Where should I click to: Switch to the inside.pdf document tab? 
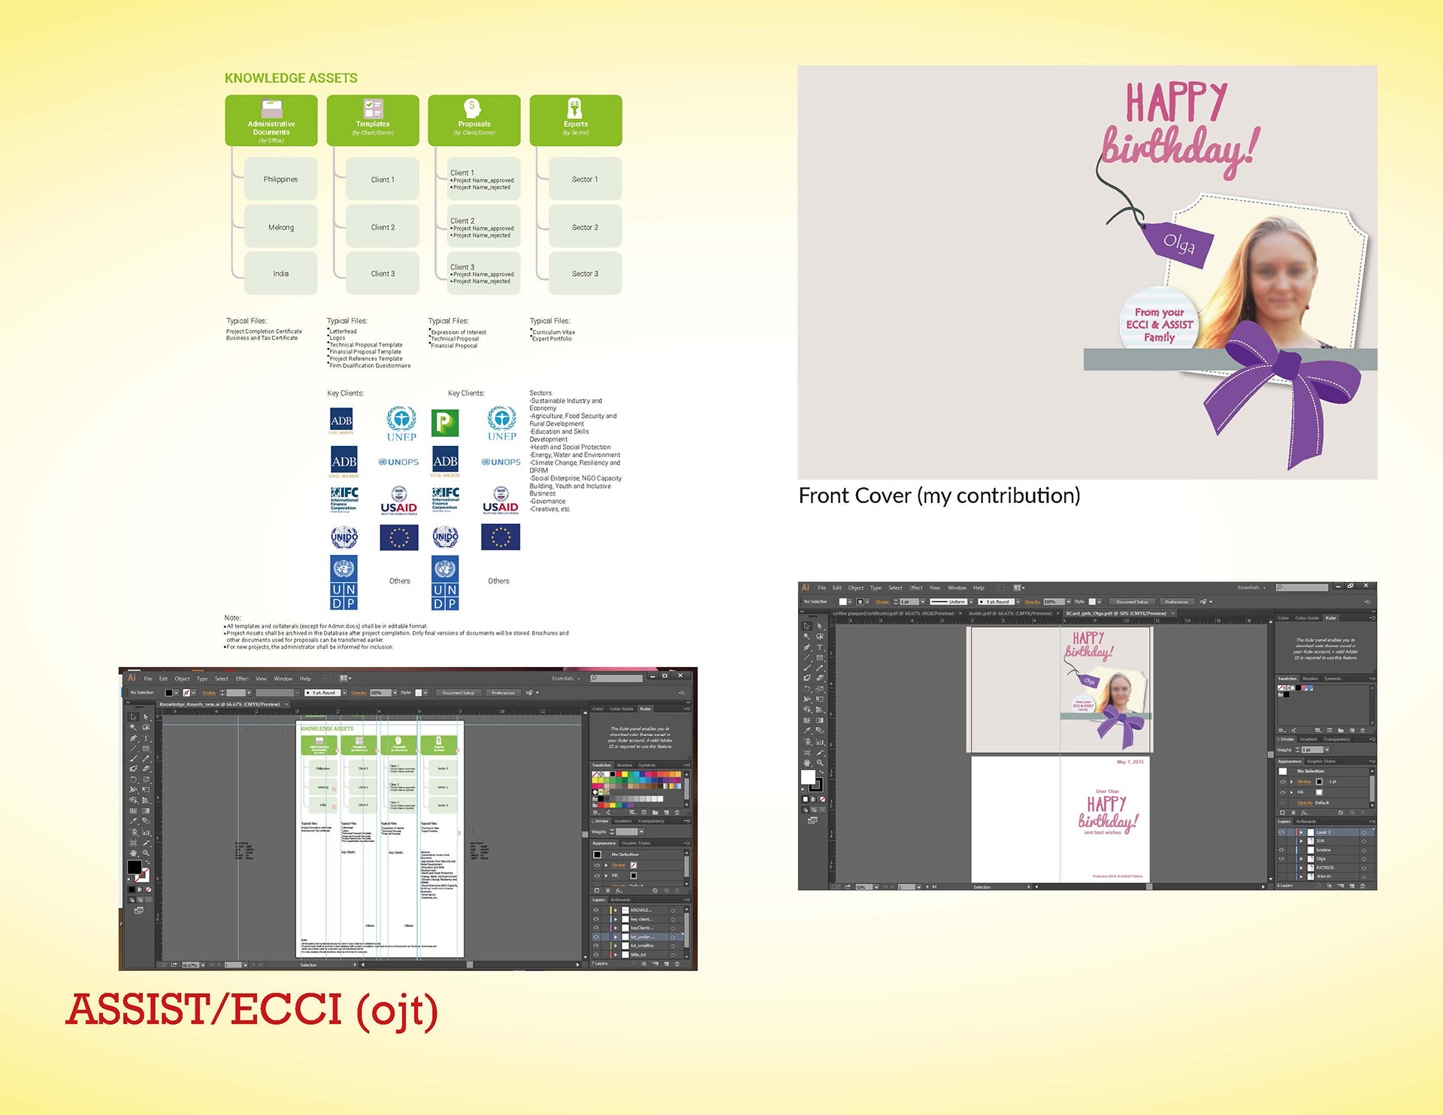coord(1009,614)
